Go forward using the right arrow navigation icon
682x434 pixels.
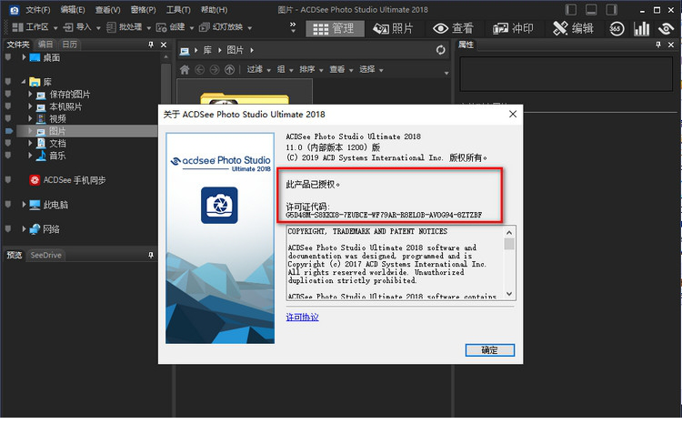click(x=215, y=70)
